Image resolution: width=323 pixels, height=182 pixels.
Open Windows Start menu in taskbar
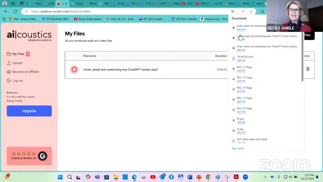(x=60, y=177)
